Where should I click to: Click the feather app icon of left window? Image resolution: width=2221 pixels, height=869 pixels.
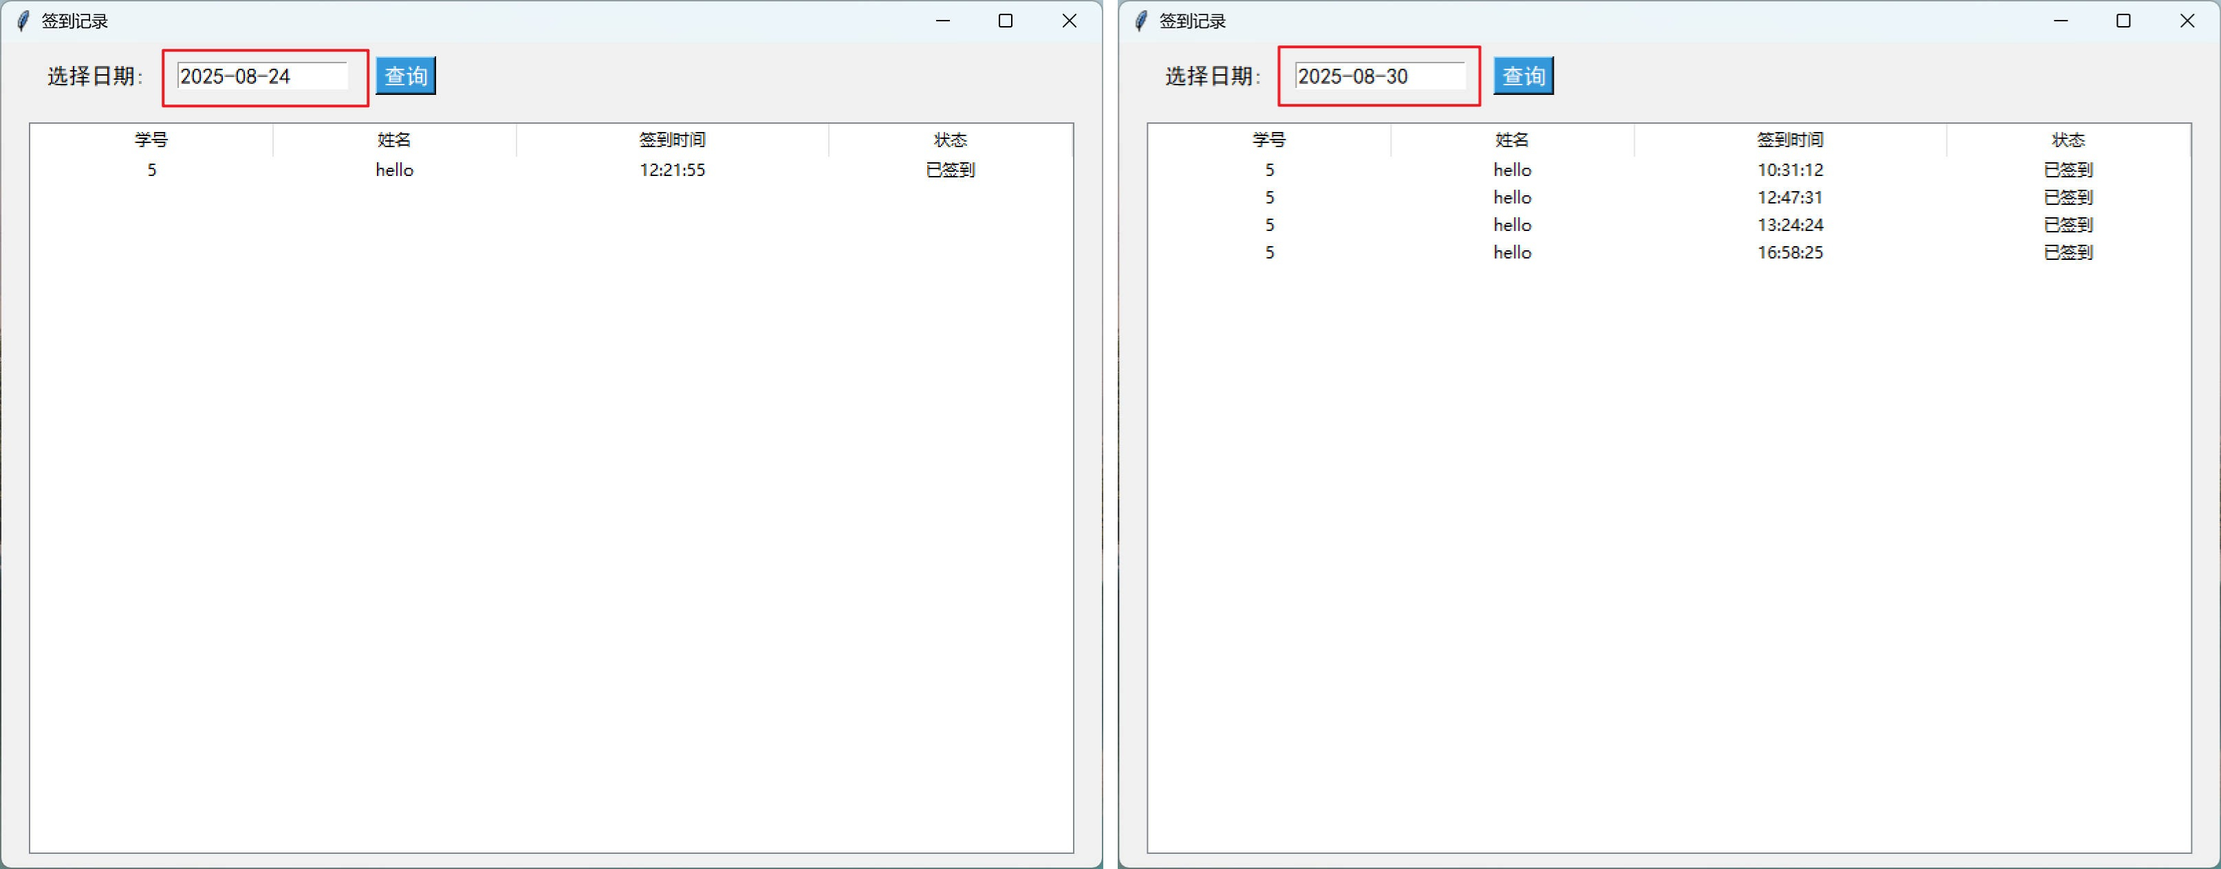click(x=23, y=21)
